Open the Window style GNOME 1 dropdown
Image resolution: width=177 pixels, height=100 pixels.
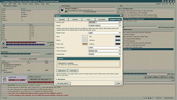[104, 22]
